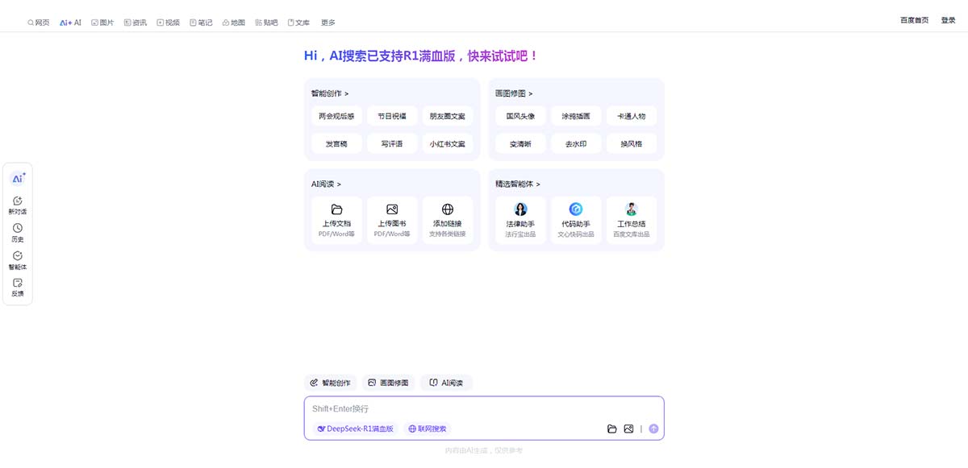Focus the Shift+Enter换行 message input

tap(484, 409)
